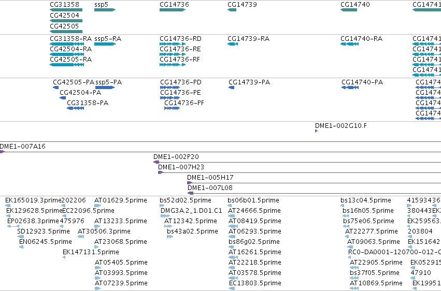
Task: Open the DME1-007L08 BAC label
Action: (210, 188)
